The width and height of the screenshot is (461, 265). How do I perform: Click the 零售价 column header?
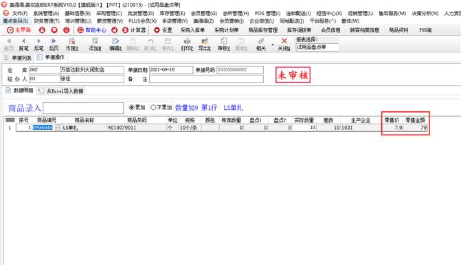pyautogui.click(x=392, y=120)
